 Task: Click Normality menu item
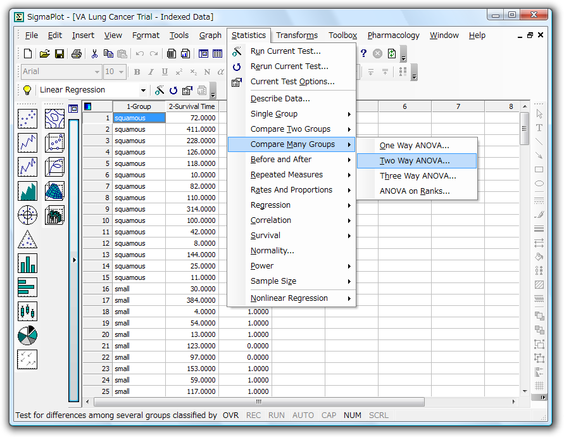tap(292, 251)
